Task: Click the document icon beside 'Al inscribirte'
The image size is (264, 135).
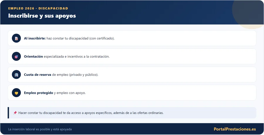Action: point(16,38)
